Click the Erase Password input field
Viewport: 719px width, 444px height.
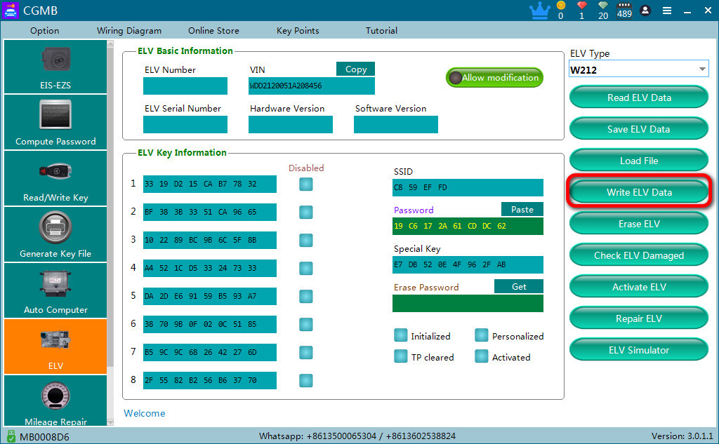tap(468, 303)
